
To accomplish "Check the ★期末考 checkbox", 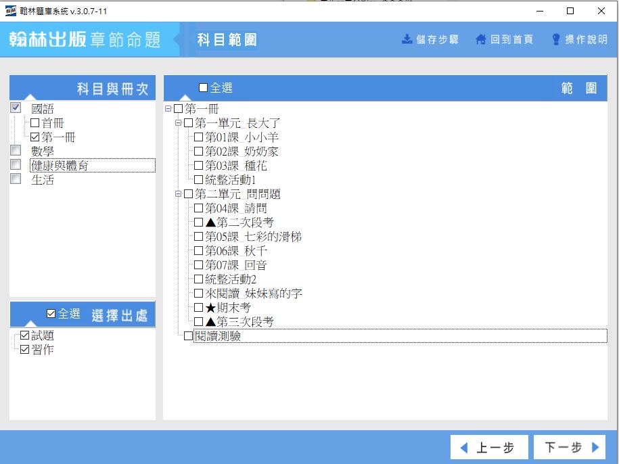I will point(198,308).
